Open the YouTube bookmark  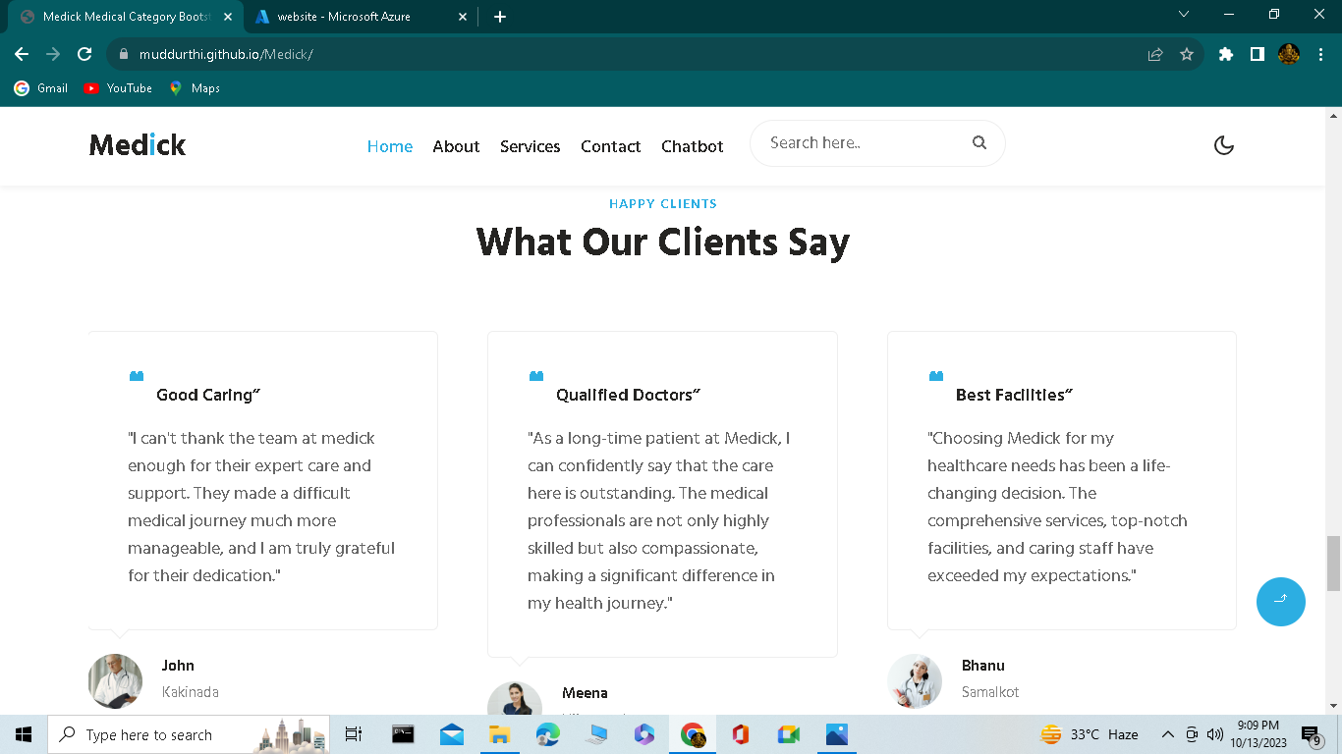point(117,87)
